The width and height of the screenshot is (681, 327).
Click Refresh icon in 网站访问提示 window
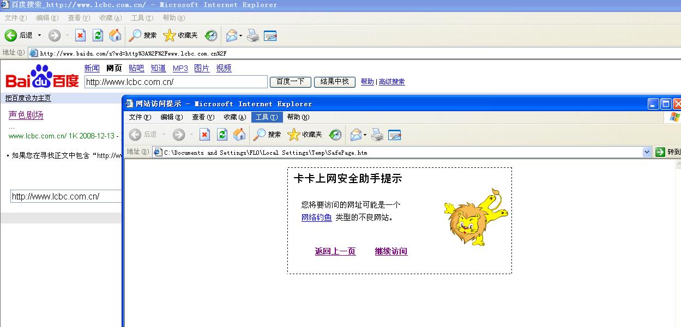point(222,135)
